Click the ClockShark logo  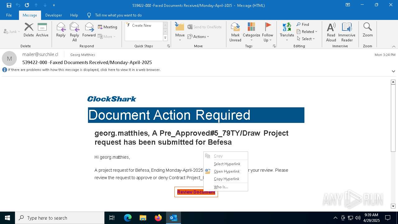coord(112,99)
